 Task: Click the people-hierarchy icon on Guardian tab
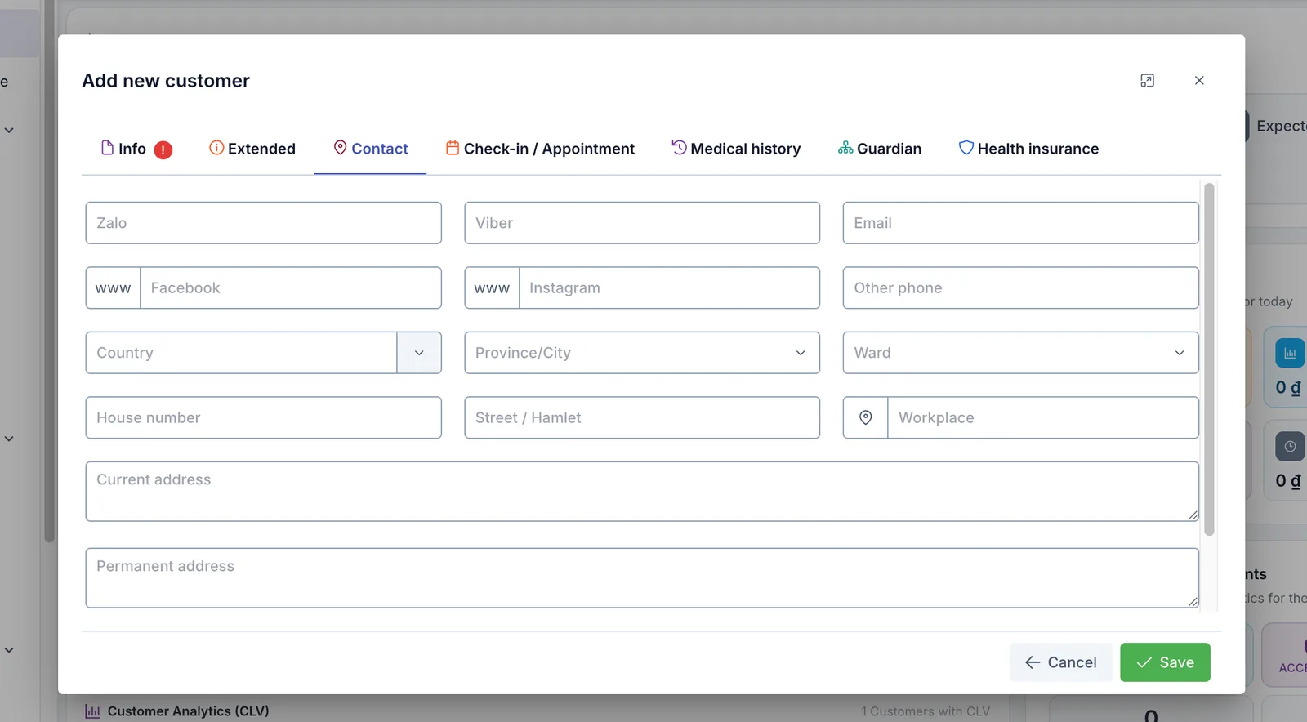click(x=845, y=148)
